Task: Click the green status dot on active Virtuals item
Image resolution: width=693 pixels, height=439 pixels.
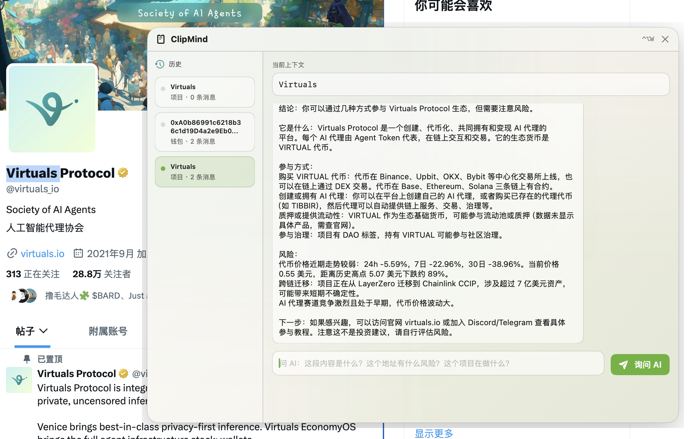Action: tap(163, 168)
